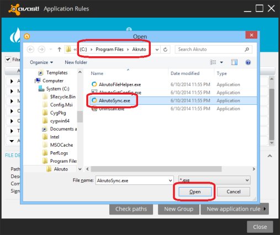Expand the address bar history dropdown

click(157, 50)
